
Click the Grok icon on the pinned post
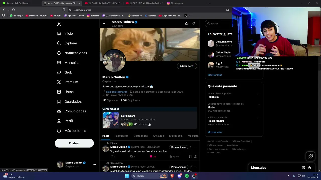click(191, 147)
